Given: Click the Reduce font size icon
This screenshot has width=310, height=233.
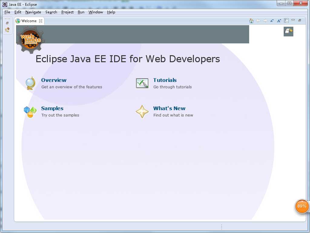Looking at the screenshot, I should pos(272,21).
